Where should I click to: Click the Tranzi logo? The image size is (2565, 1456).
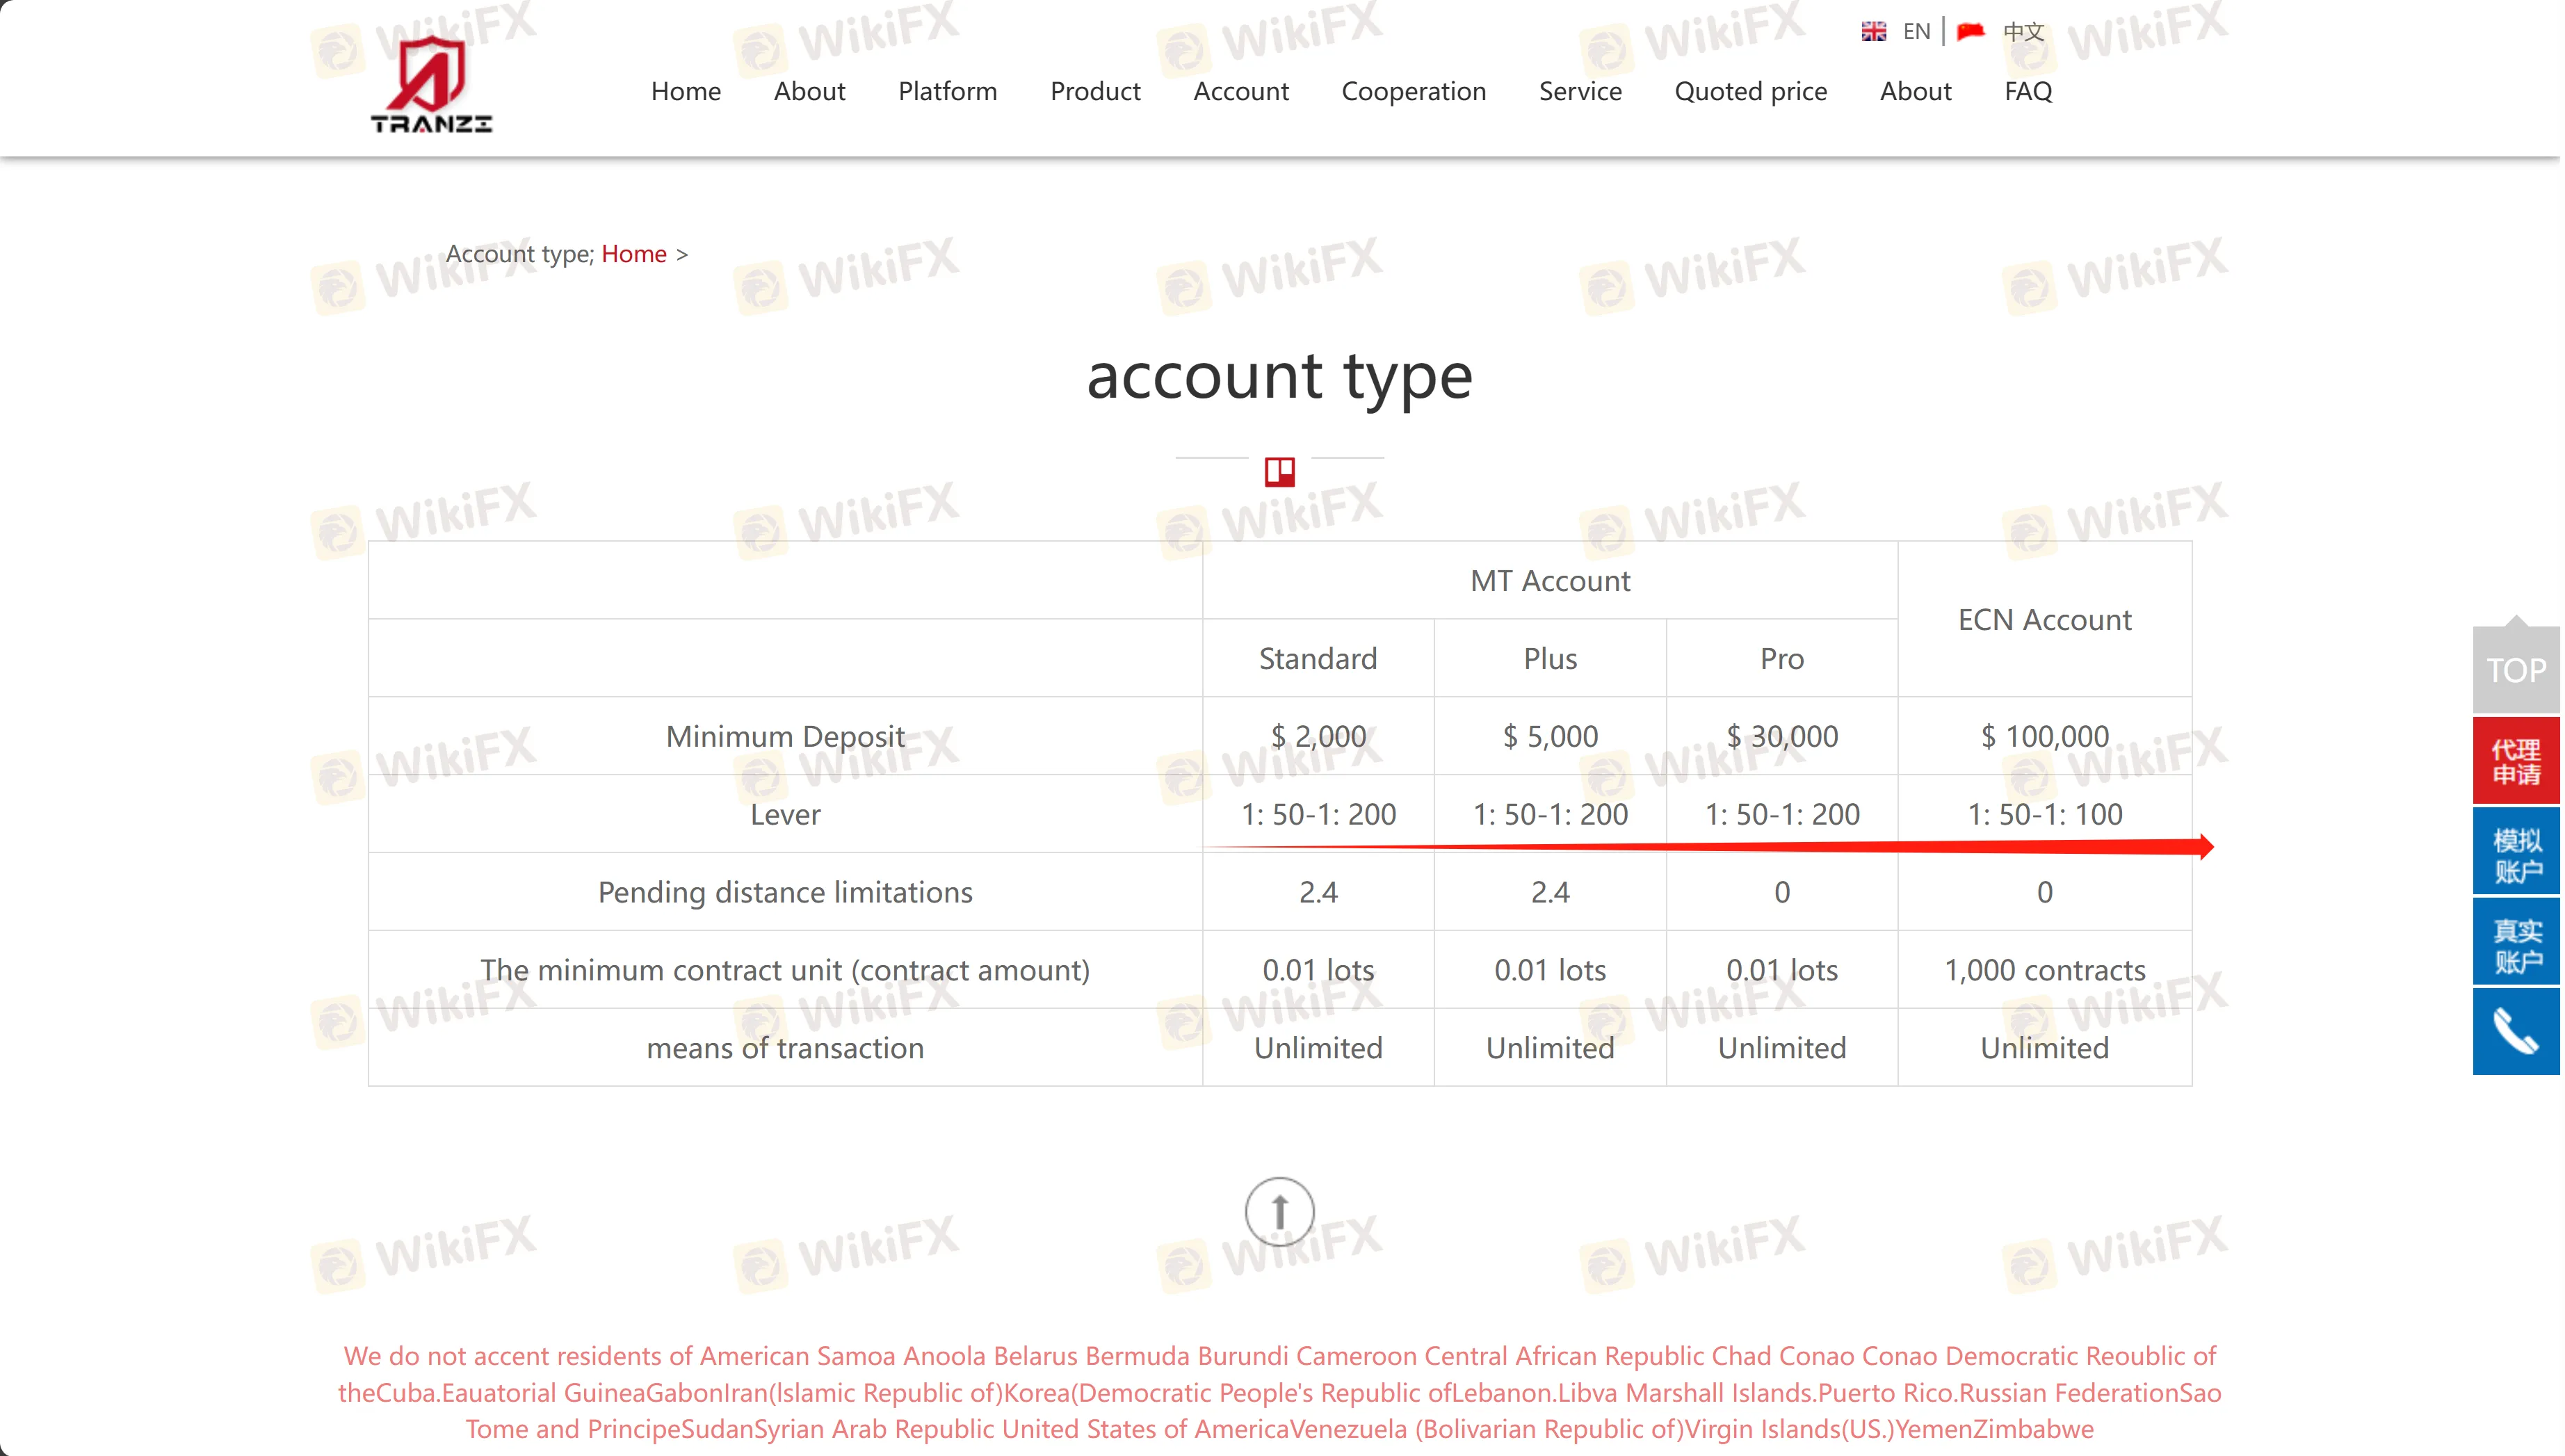coord(431,85)
